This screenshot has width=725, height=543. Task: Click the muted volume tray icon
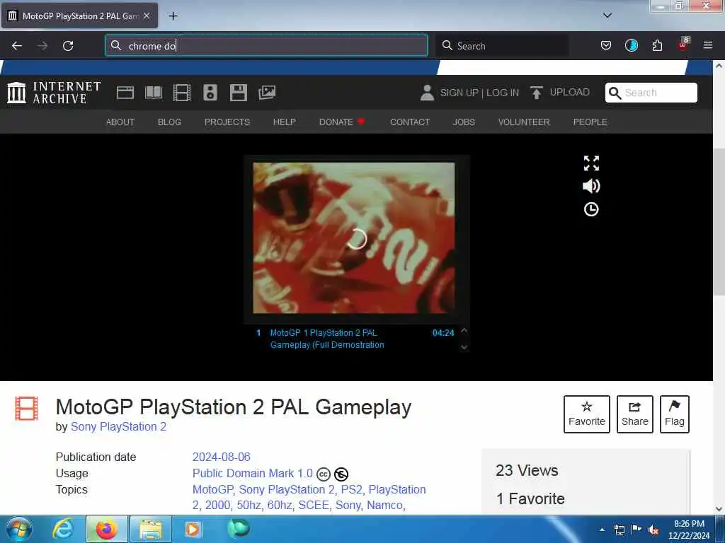coord(653,530)
